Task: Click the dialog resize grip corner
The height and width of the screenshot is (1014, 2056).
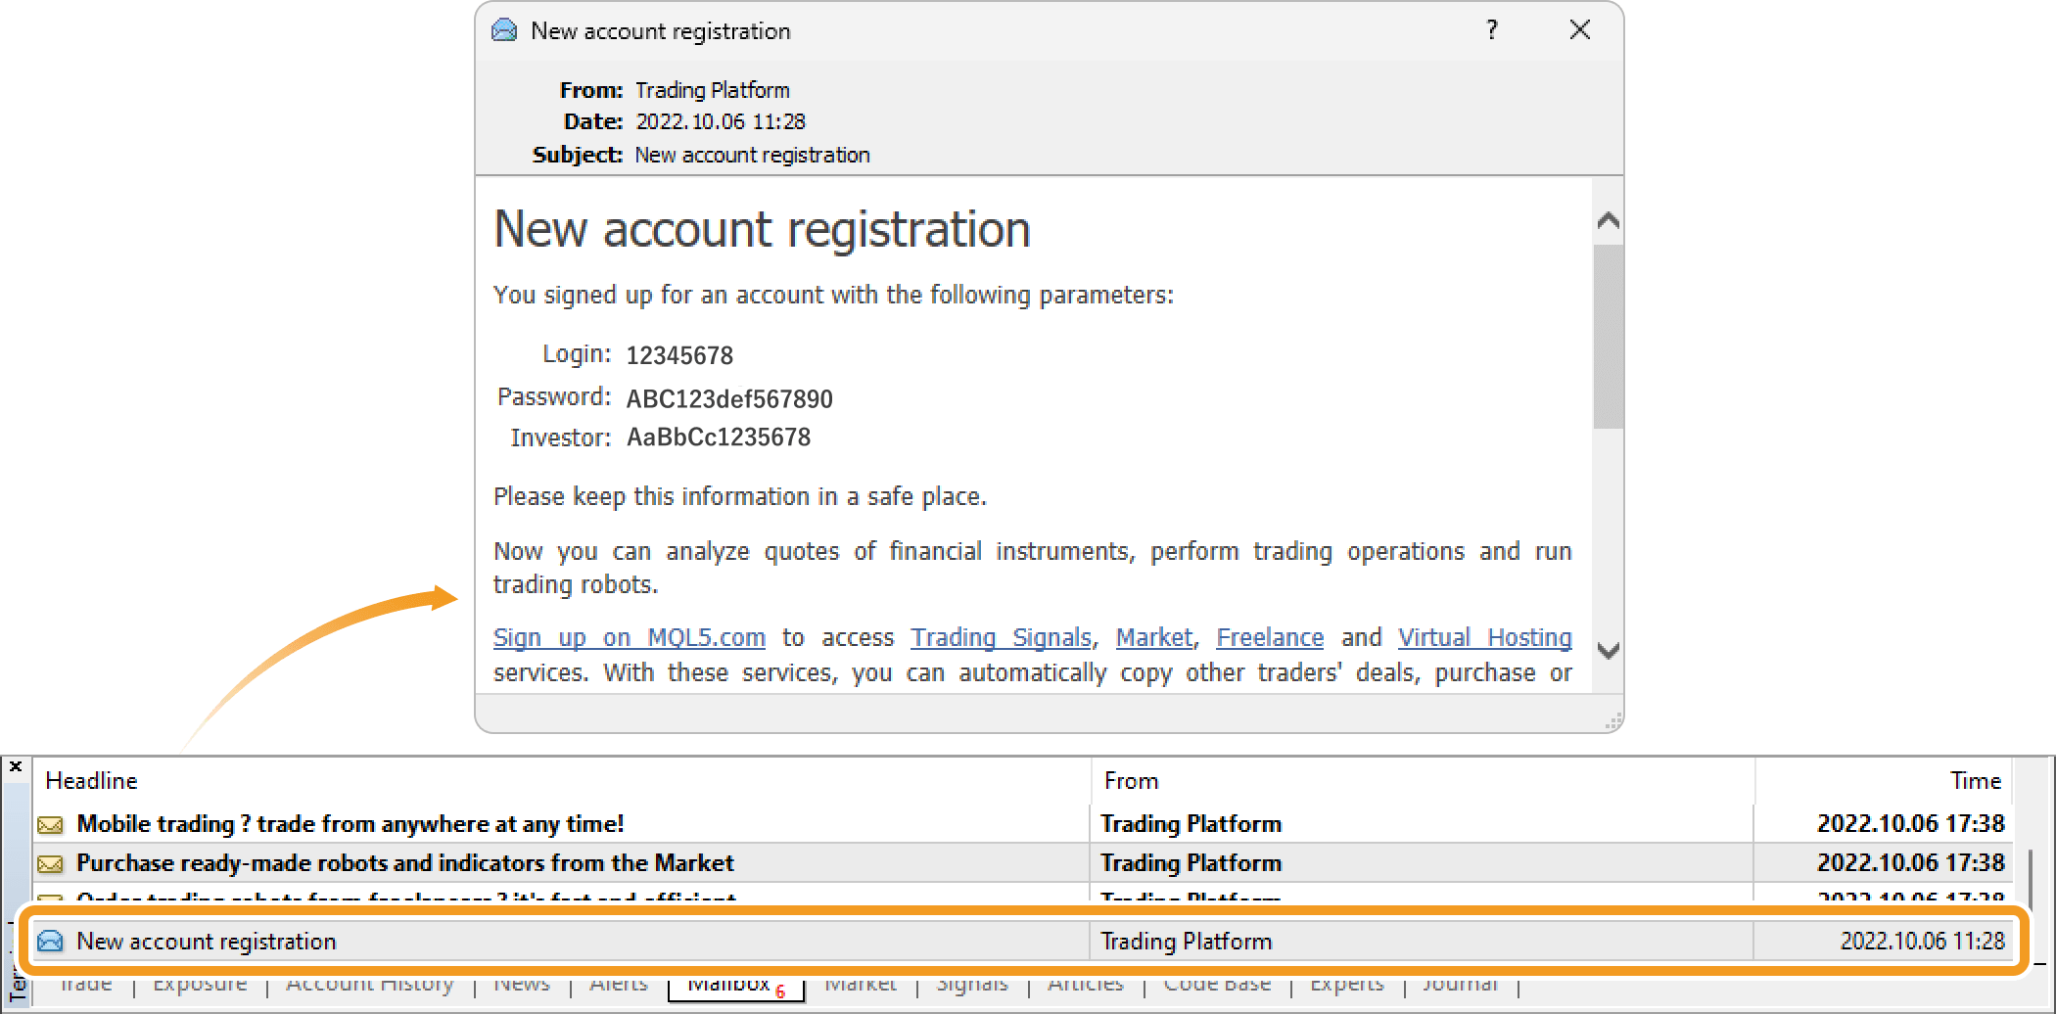Action: point(1613,722)
